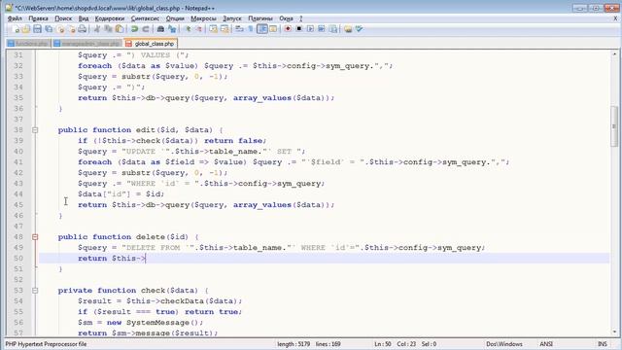The width and height of the screenshot is (622, 350).
Task: Paste clipboard using the toolbar Paste icon
Action: 119,29
